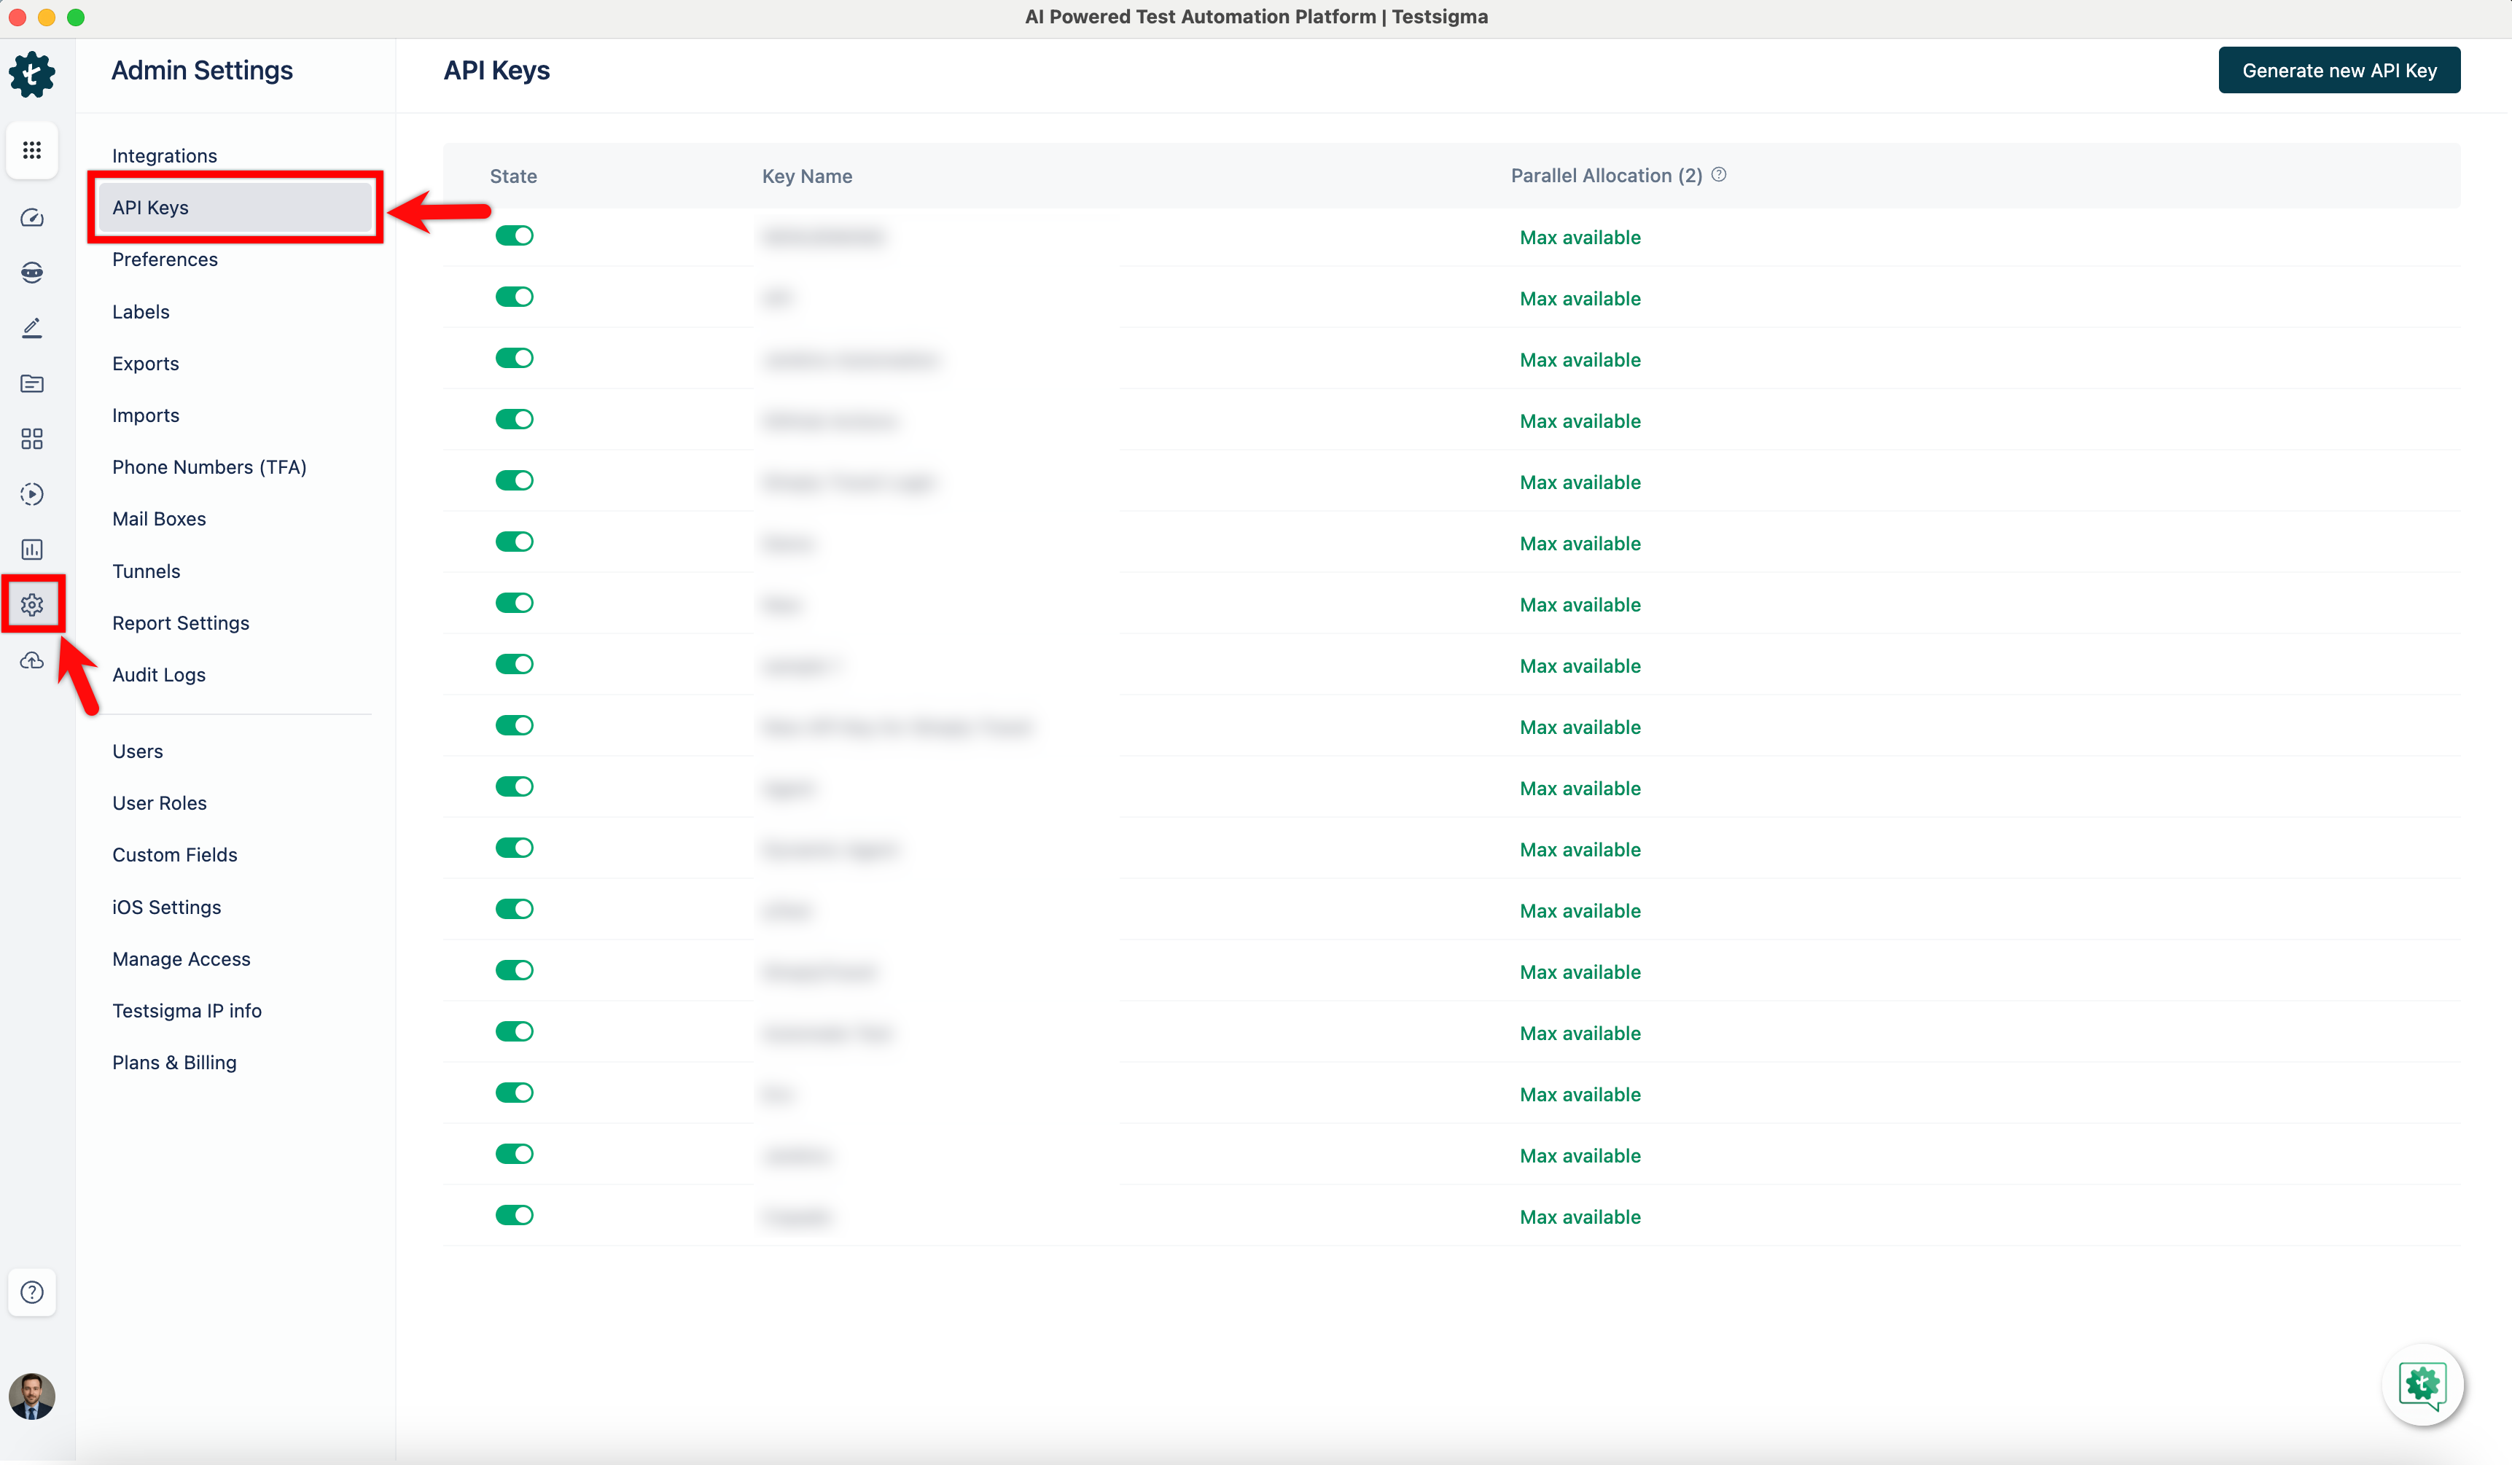Open the Reports chart icon
This screenshot has width=2512, height=1465.
tap(32, 549)
